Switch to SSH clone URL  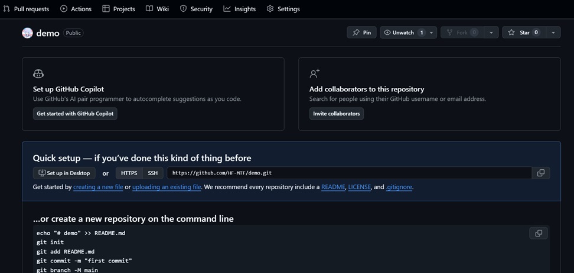click(x=152, y=173)
